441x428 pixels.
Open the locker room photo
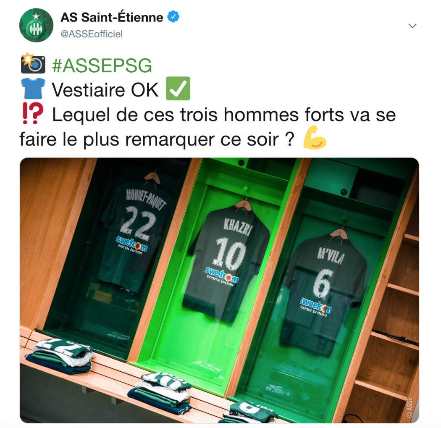(x=219, y=290)
